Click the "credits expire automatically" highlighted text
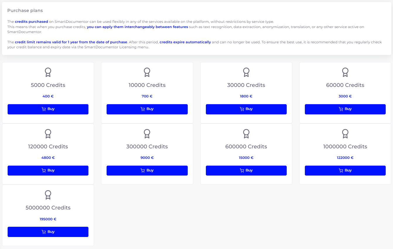The image size is (393, 249). pyautogui.click(x=185, y=42)
